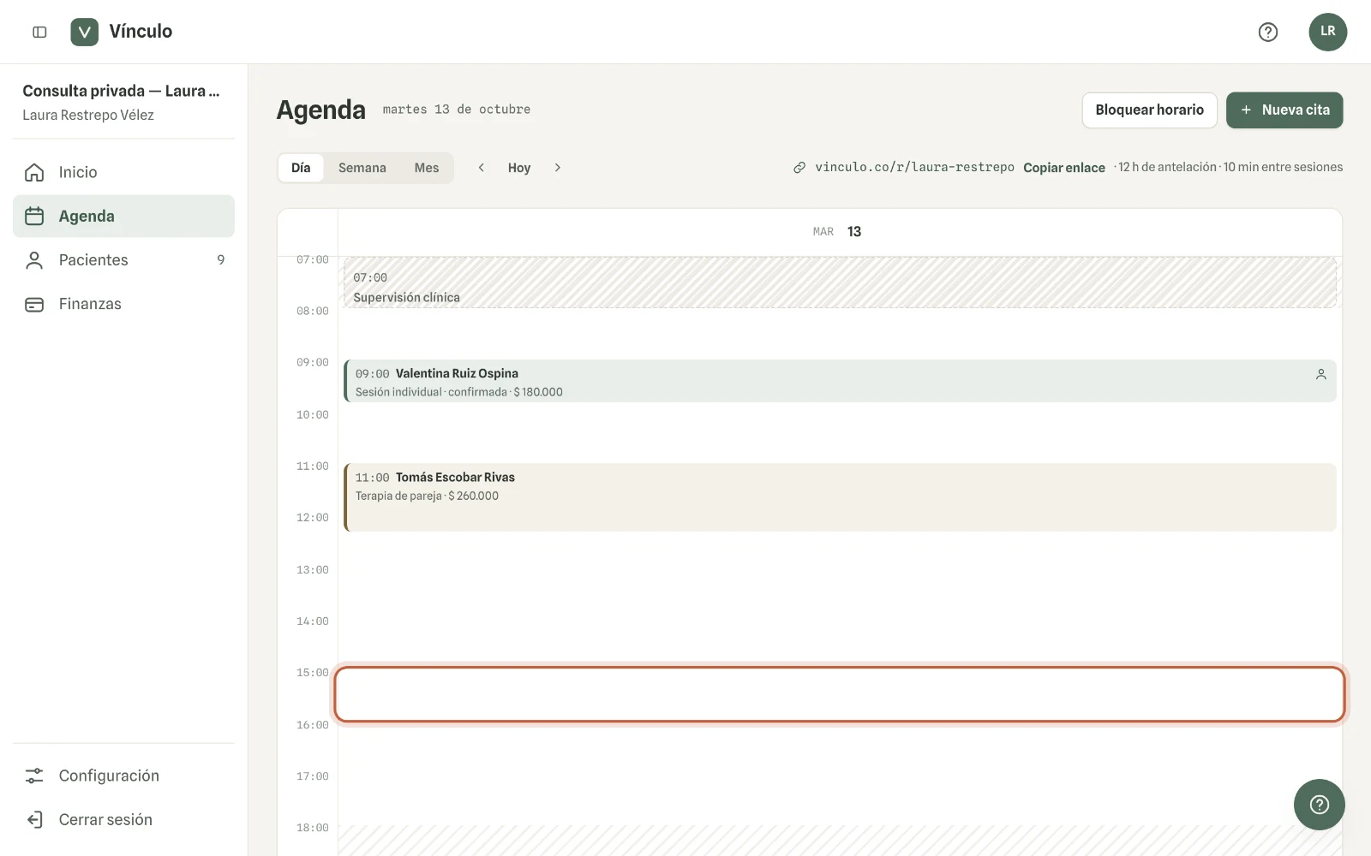Click the sliders icon next to Configuración
This screenshot has height=856, width=1371.
[34, 776]
